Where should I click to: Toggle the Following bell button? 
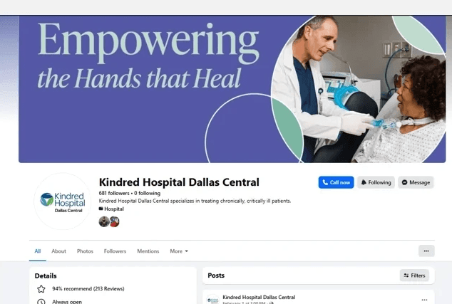(376, 182)
